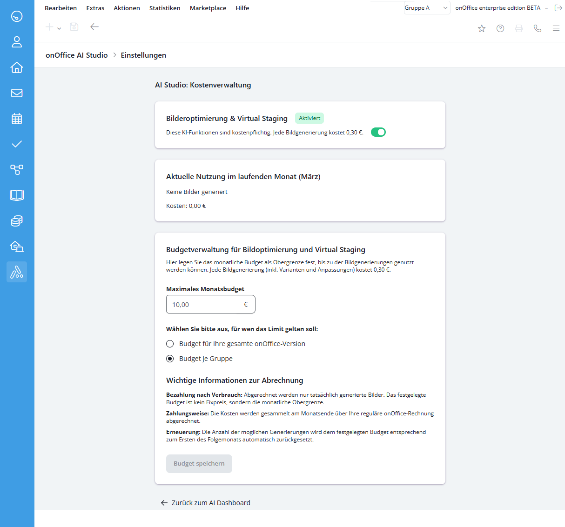Open the Statistiken menu

(165, 8)
